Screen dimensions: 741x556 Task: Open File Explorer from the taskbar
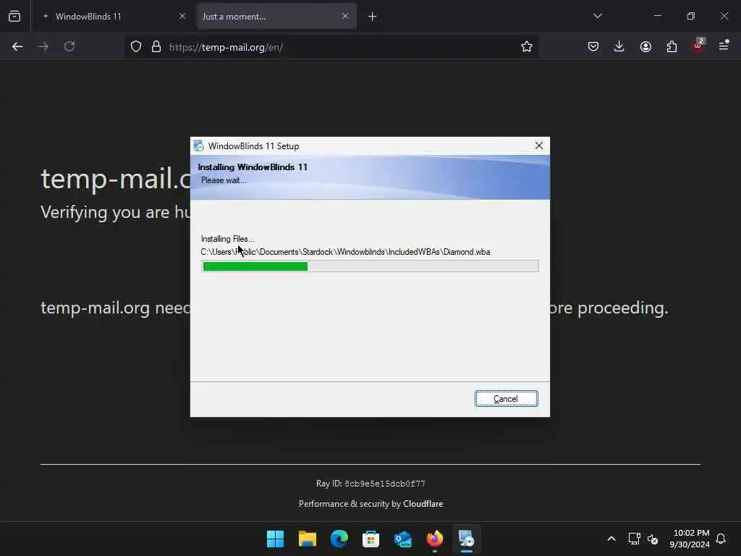point(307,539)
